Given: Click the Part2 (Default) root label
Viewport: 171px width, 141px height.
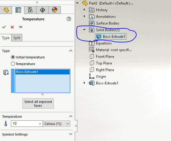Looking at the screenshot, I should pos(111,3).
